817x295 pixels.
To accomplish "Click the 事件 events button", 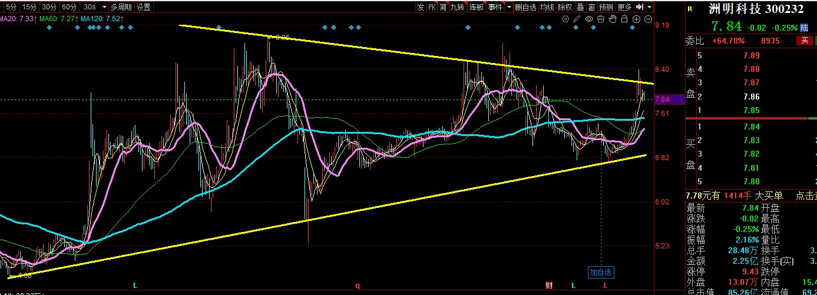I will click(x=495, y=7).
